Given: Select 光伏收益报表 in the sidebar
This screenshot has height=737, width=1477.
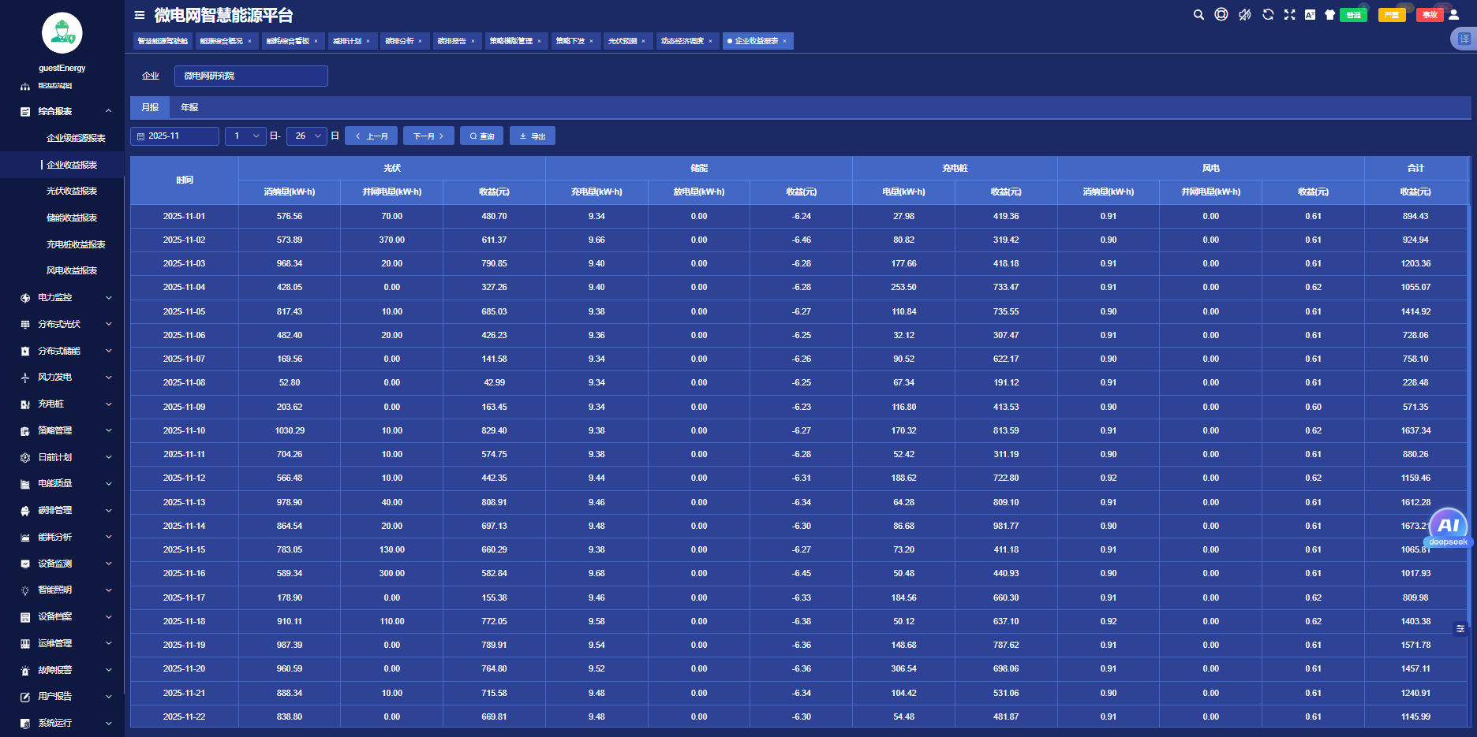Looking at the screenshot, I should (72, 192).
